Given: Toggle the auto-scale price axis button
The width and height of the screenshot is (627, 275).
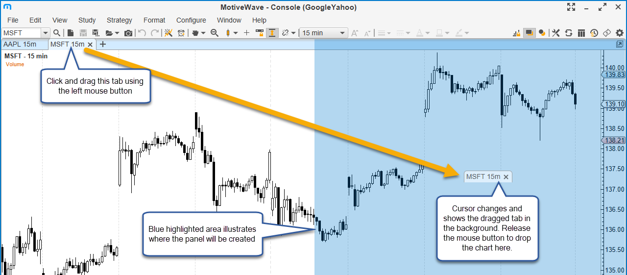Looking at the screenshot, I should click(272, 33).
